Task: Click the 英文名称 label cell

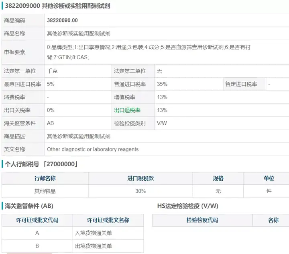Action: tap(23, 149)
